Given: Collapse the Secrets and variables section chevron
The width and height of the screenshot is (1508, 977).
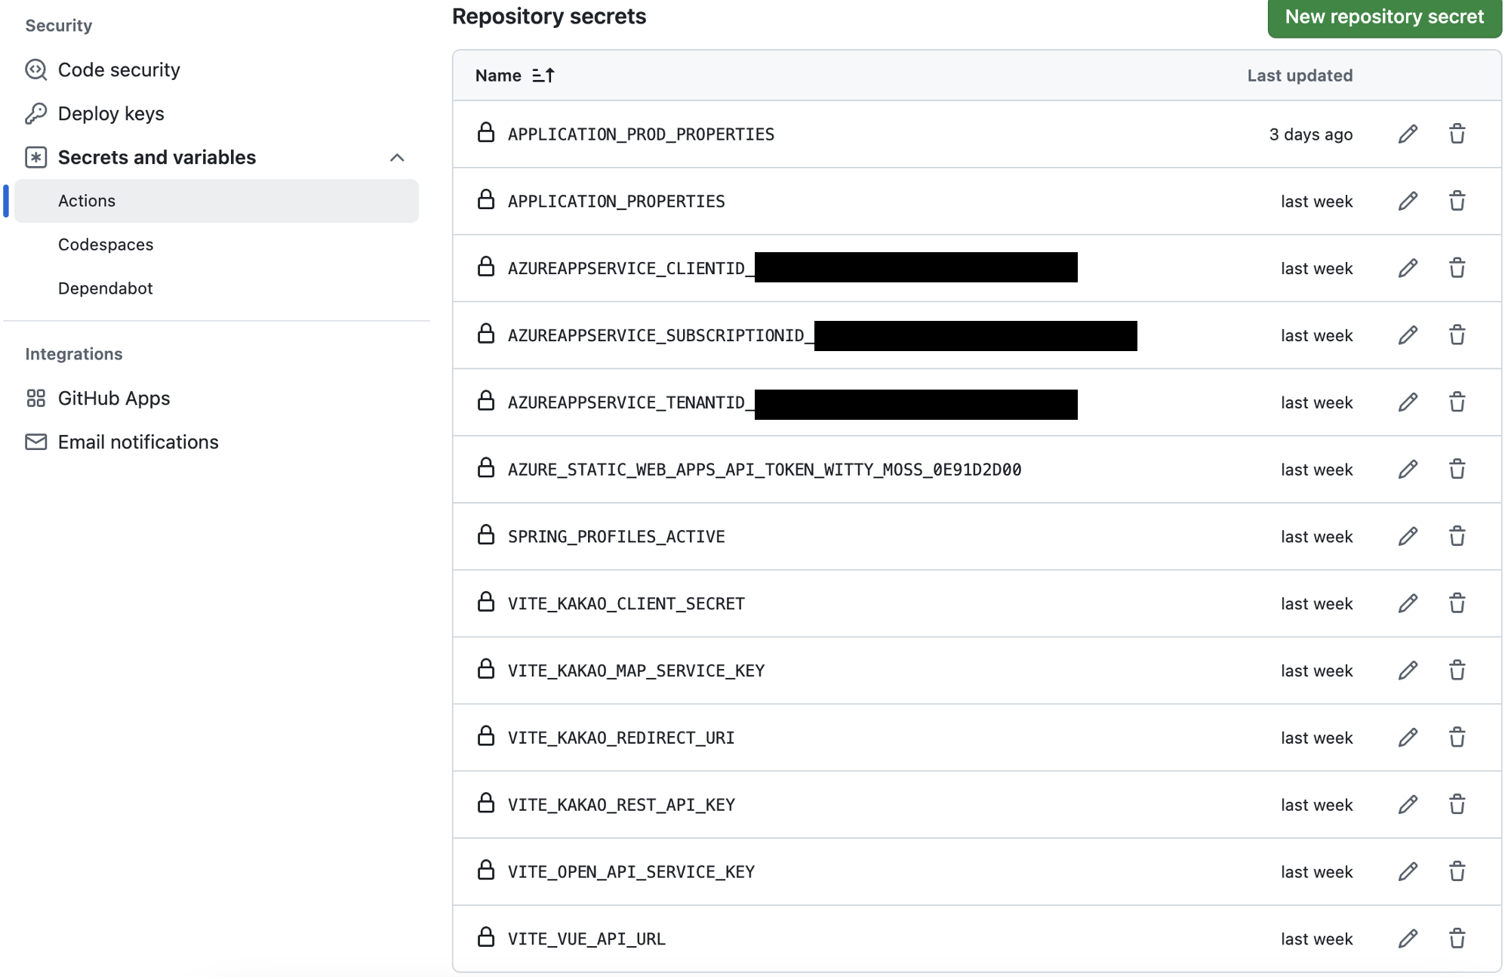Looking at the screenshot, I should coord(397,158).
